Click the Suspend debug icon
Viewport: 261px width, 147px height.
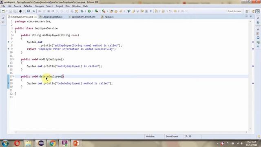[x=44, y=11]
